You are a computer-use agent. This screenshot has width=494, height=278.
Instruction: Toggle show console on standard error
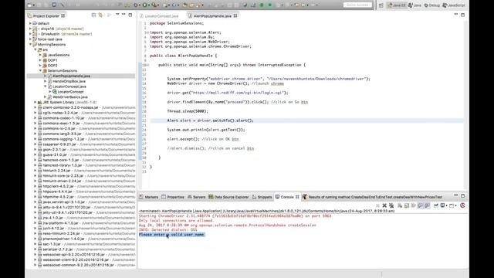(x=427, y=205)
